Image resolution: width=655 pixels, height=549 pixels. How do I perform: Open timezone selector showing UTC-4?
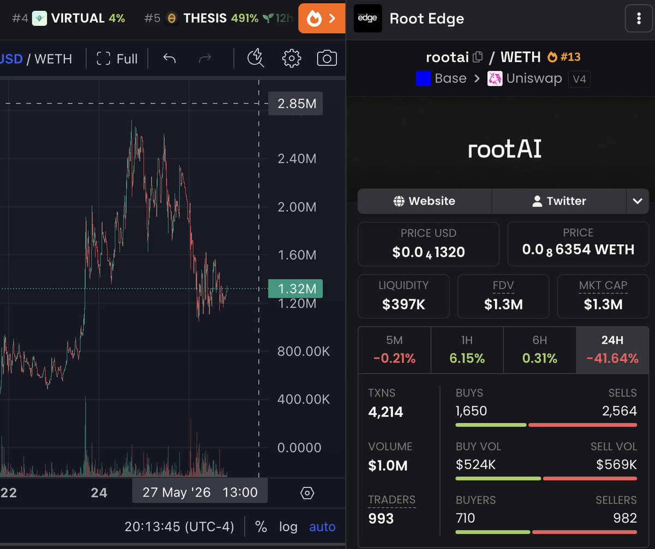click(x=180, y=527)
